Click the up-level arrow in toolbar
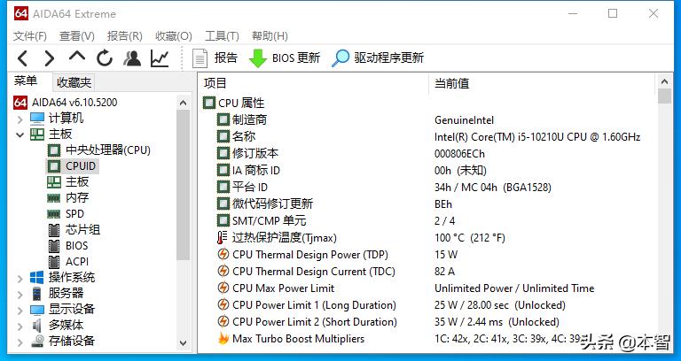This screenshot has height=361, width=681. [x=77, y=56]
